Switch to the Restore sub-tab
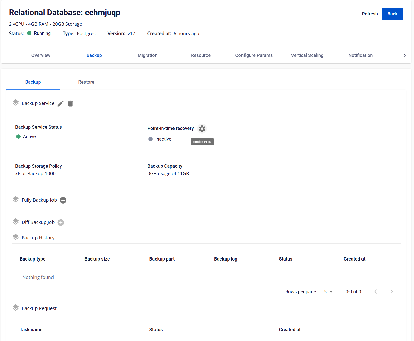Screen dimensions: 414x341 (86, 82)
